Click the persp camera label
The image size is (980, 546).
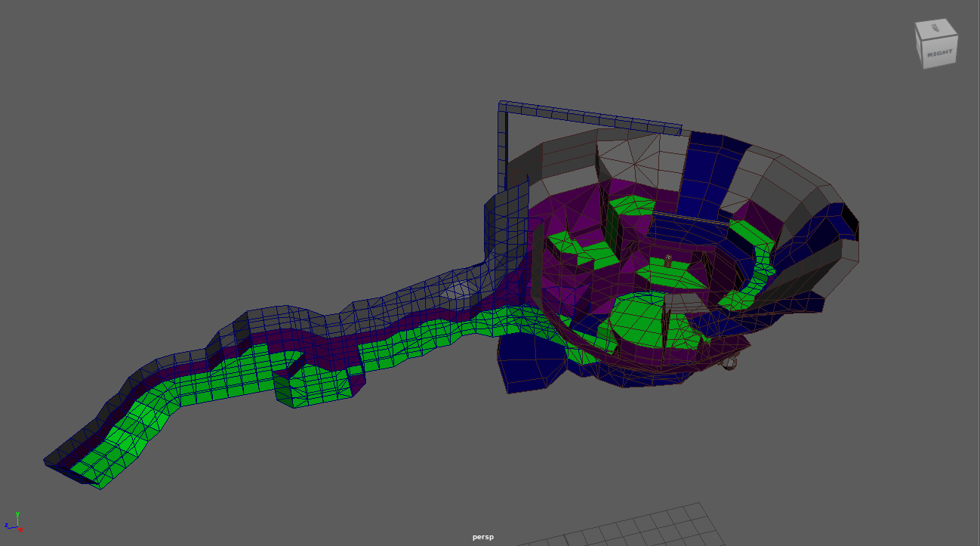(482, 537)
